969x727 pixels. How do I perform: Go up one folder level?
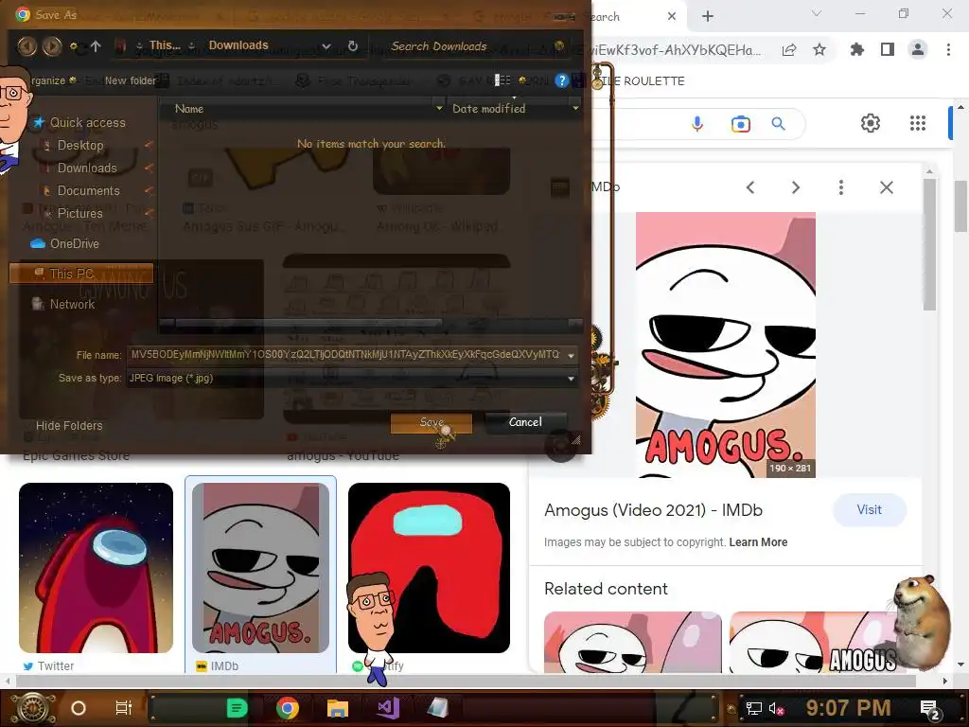coord(96,45)
